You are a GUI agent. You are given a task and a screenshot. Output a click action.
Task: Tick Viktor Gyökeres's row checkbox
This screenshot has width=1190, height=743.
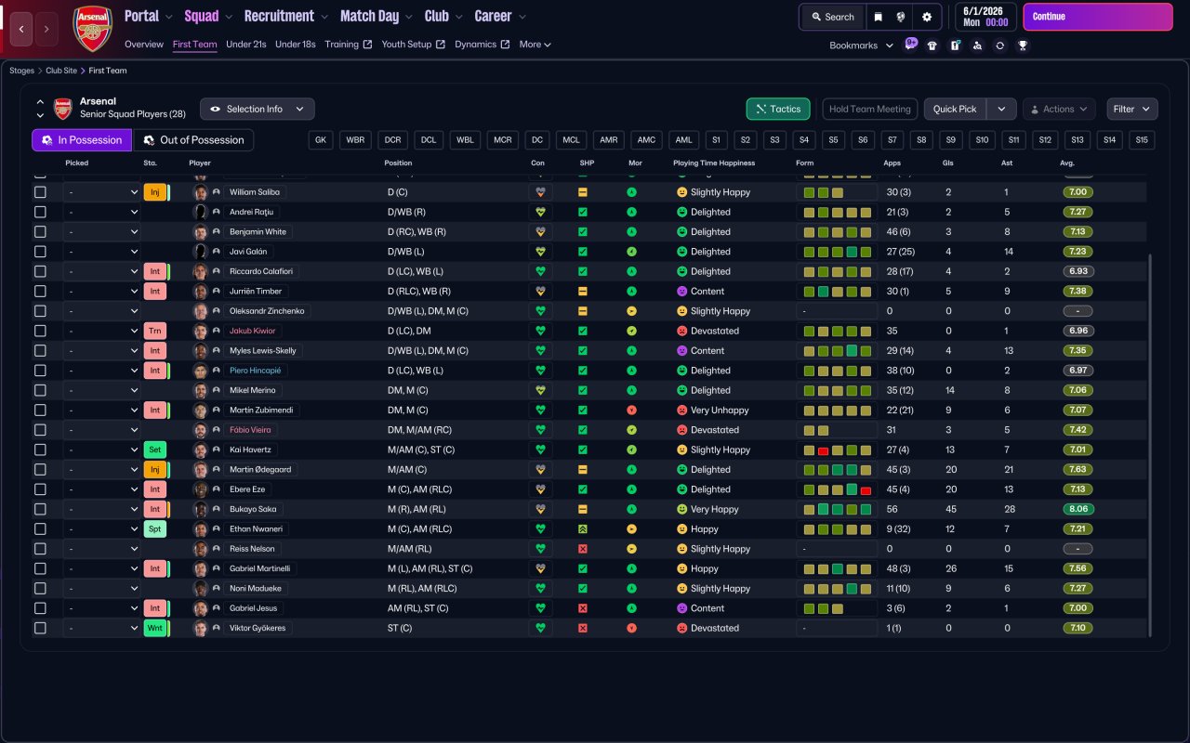click(40, 628)
